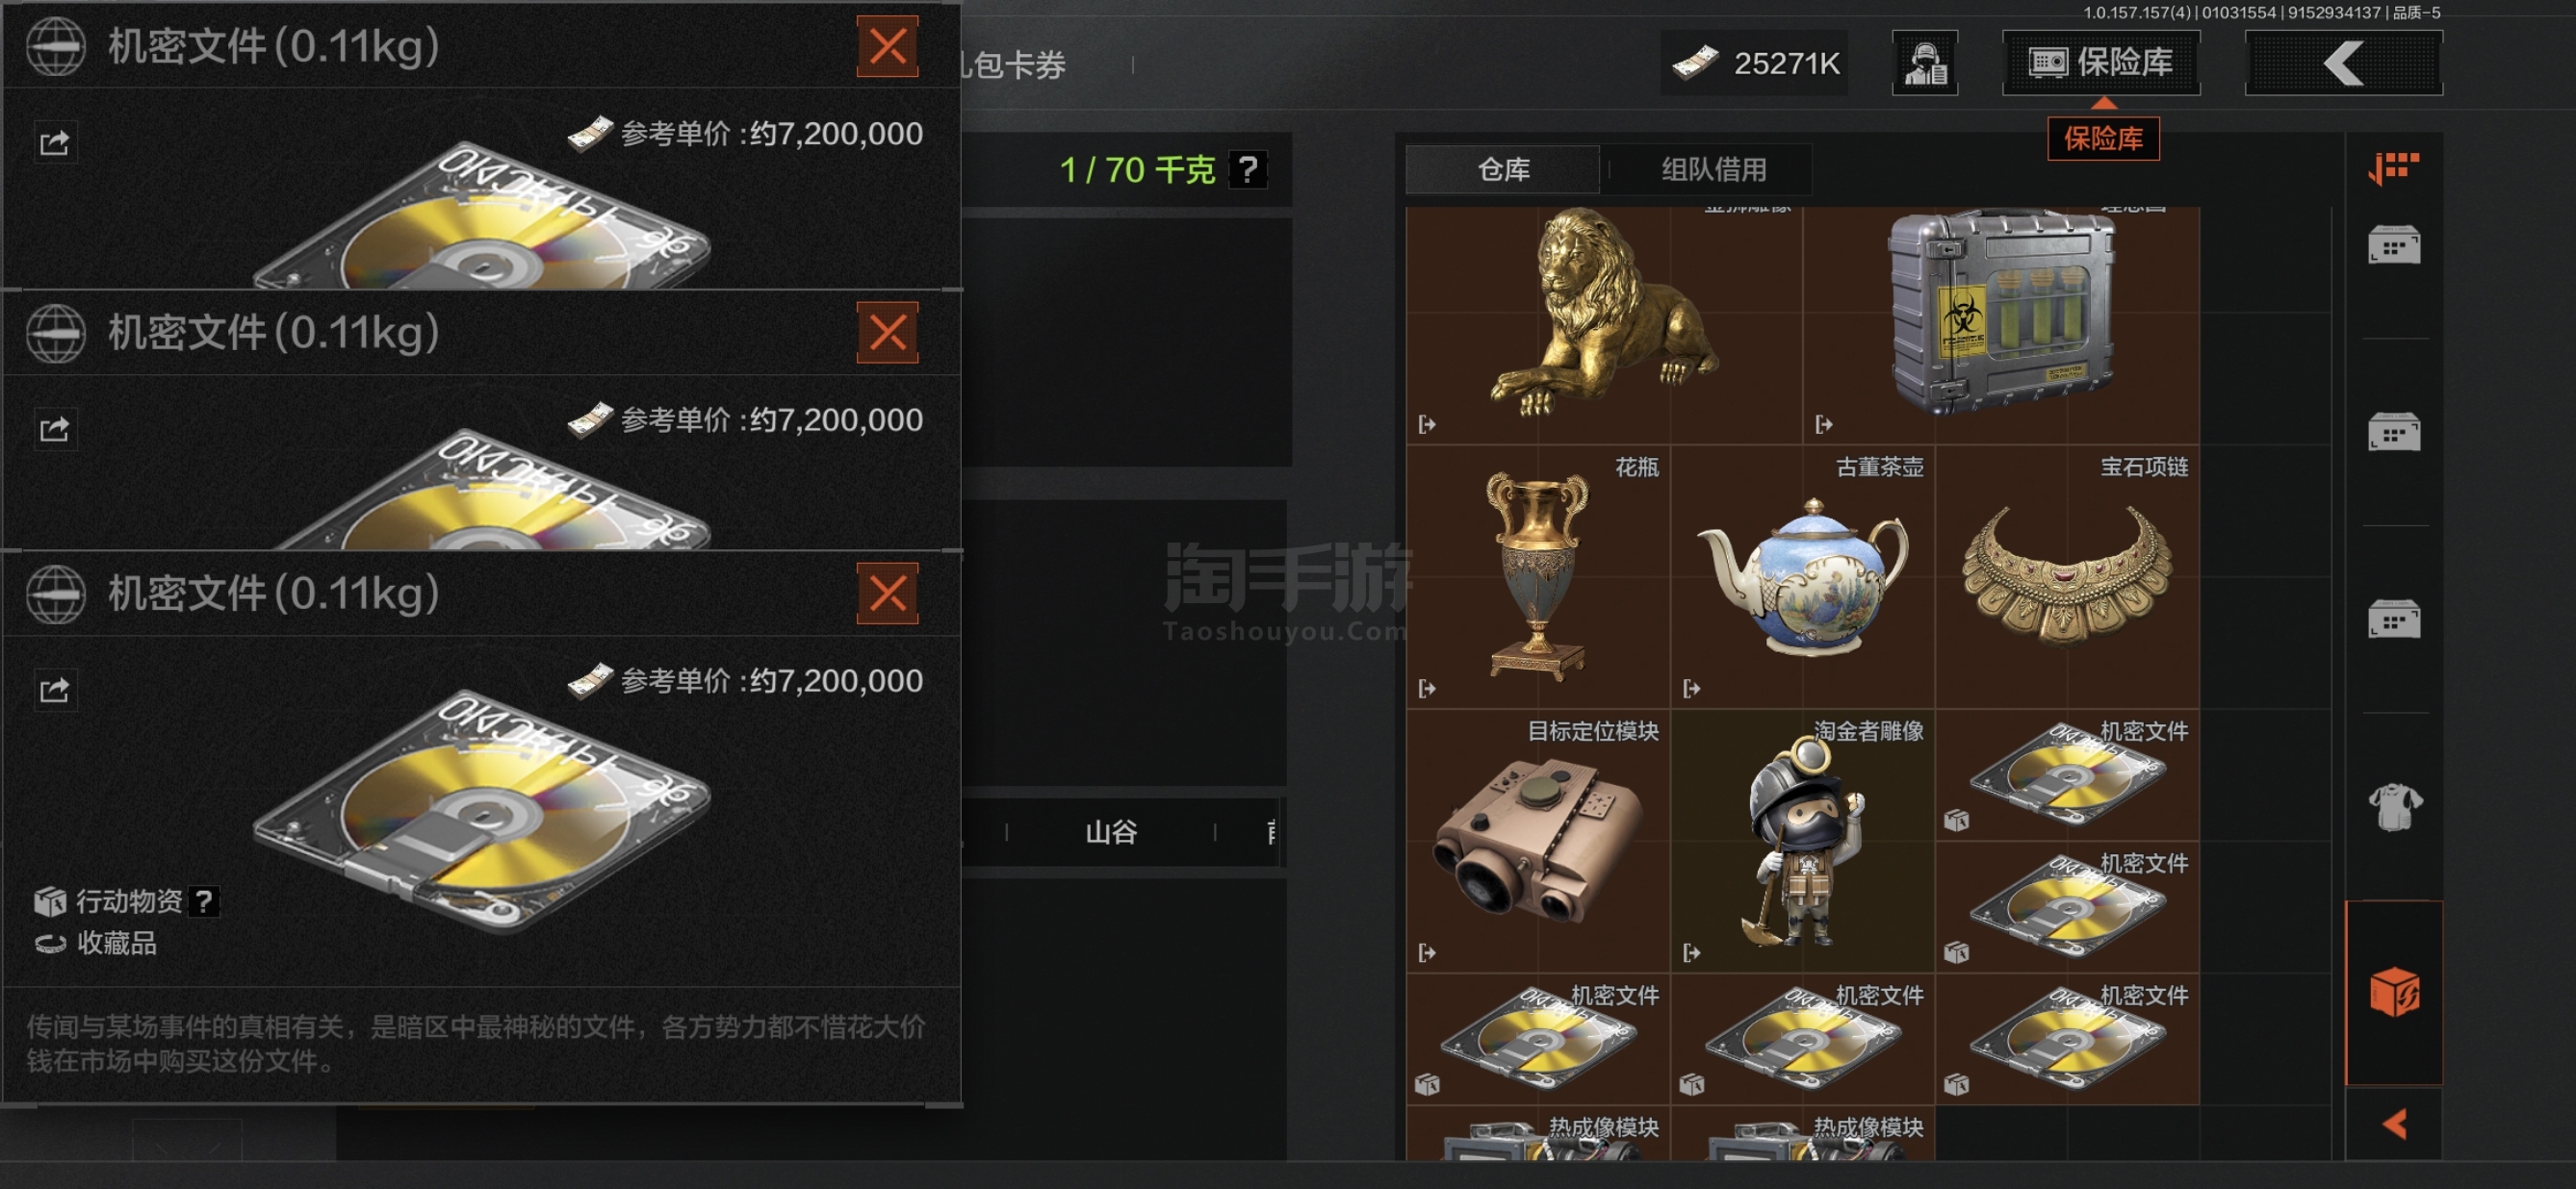Click the question mark beside 行动物资

(x=204, y=901)
